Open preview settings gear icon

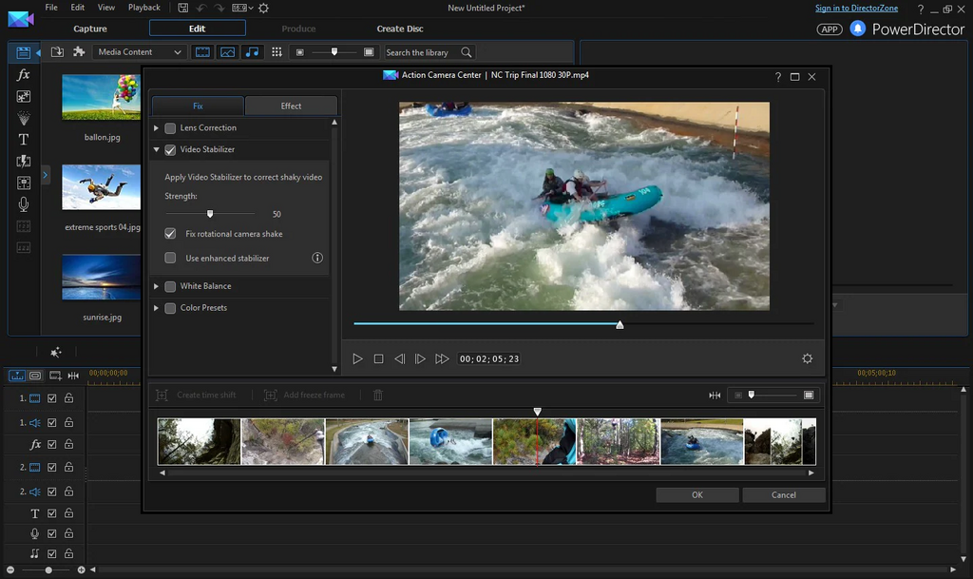(807, 358)
